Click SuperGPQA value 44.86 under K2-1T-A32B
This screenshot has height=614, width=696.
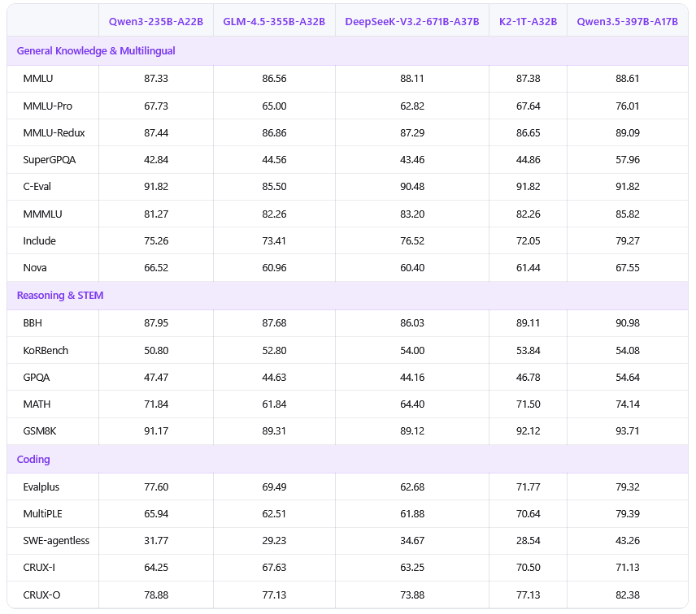tap(528, 160)
